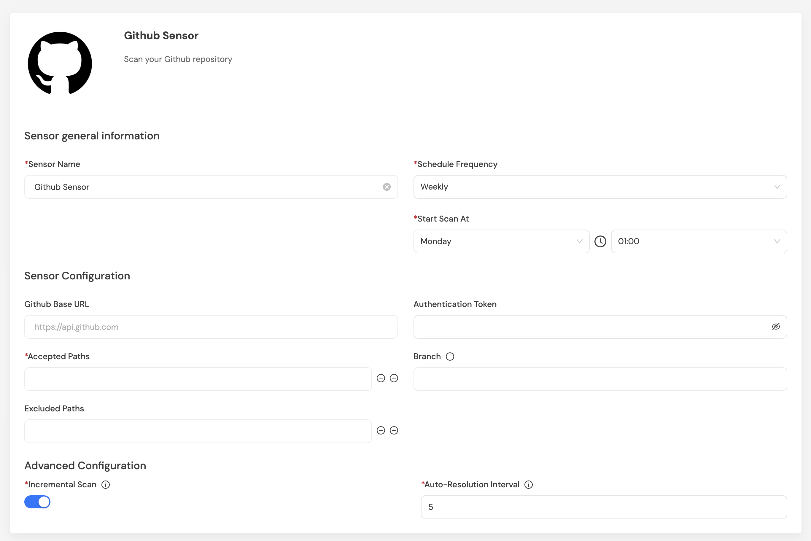The width and height of the screenshot is (811, 541).
Task: Click the Branch input field
Action: [599, 379]
